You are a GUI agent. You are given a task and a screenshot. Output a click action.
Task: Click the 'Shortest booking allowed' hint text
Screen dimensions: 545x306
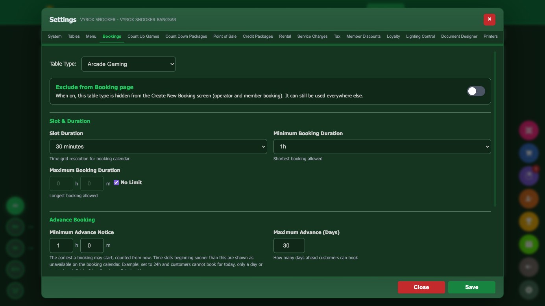(x=298, y=159)
